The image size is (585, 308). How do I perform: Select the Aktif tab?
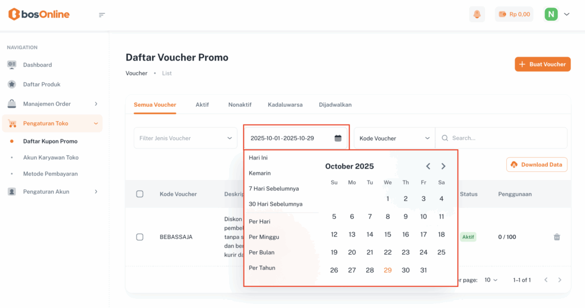point(202,105)
